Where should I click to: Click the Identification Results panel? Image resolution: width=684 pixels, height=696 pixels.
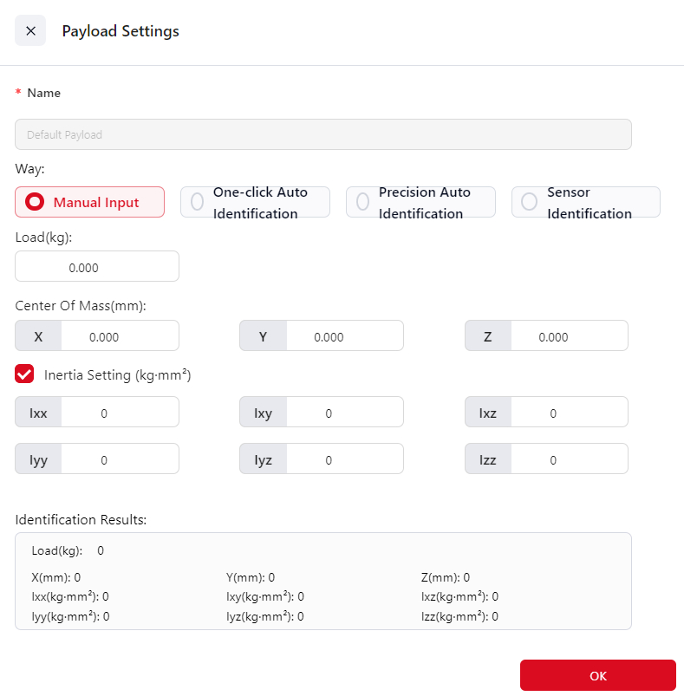point(322,581)
